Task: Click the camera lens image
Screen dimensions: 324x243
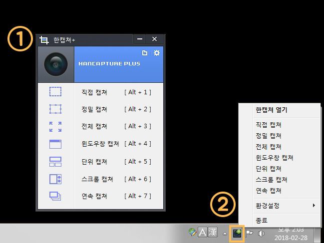Action: [56, 64]
